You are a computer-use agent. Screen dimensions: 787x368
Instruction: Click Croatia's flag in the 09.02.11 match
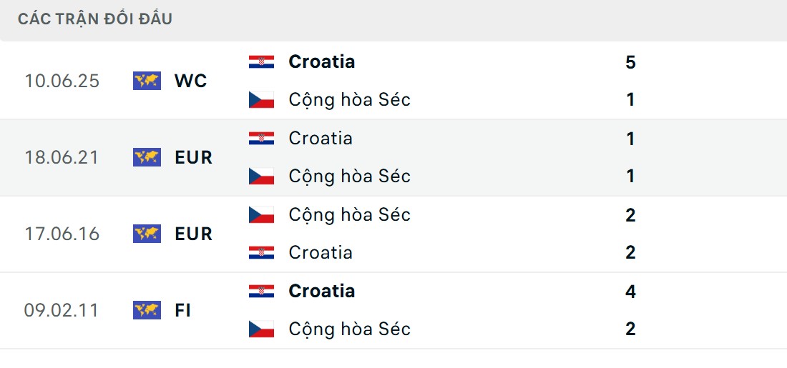262,291
